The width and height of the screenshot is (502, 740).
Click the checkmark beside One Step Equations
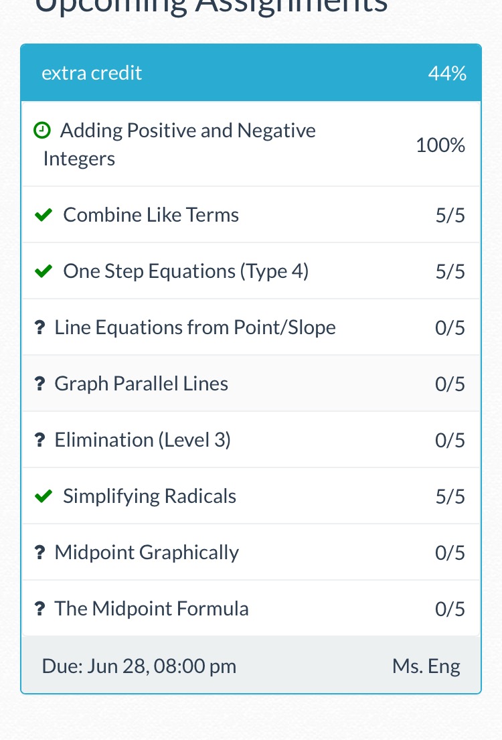(44, 271)
